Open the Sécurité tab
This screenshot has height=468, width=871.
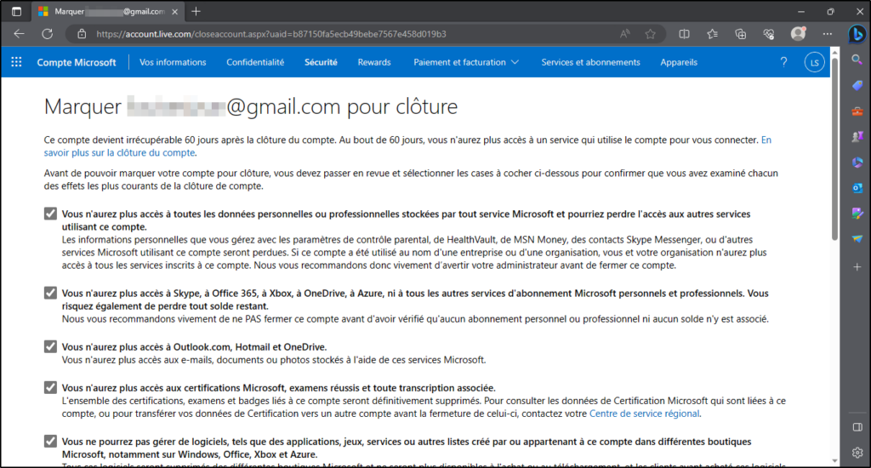tap(321, 62)
